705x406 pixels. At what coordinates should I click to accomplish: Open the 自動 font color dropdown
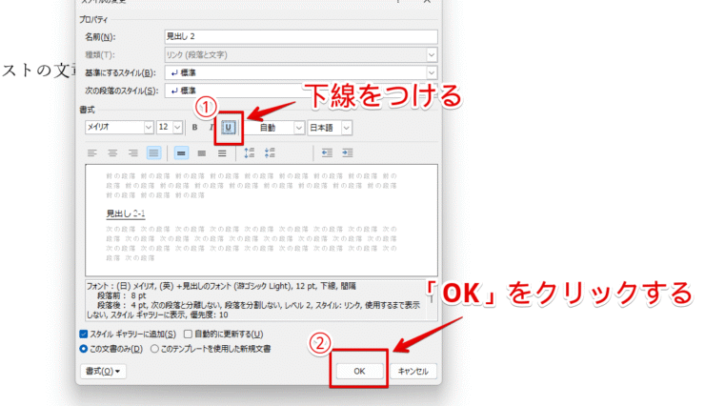coord(299,128)
